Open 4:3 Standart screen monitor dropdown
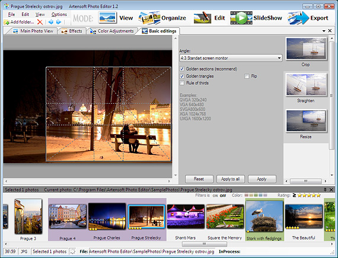Screen dimensions: 338x258 pos(231,58)
